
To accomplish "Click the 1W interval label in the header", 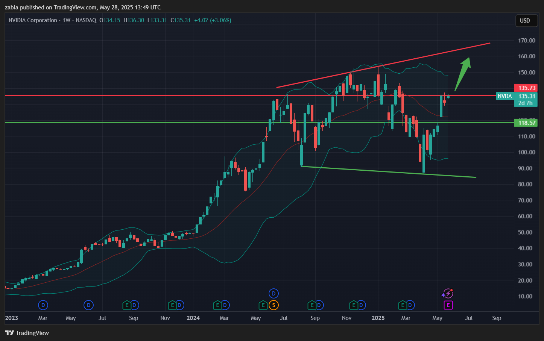I will 67,20.
